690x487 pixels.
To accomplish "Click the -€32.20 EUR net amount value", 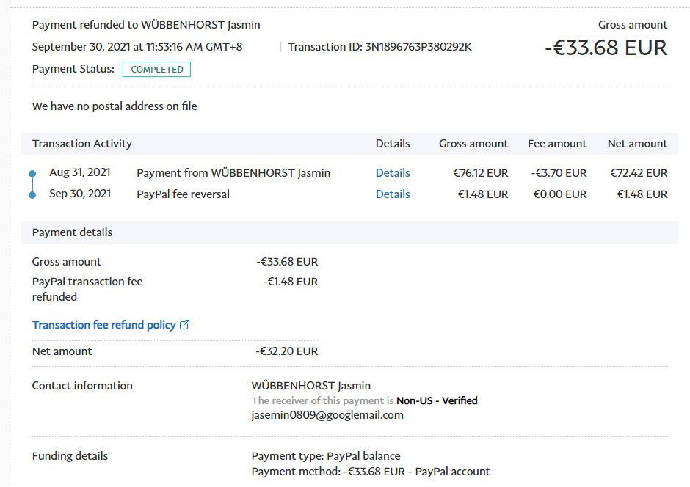I will pyautogui.click(x=287, y=351).
